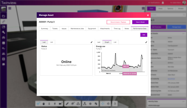The width and height of the screenshot is (187, 108).
Task: Select the Attachments tab
Action: [105, 28]
